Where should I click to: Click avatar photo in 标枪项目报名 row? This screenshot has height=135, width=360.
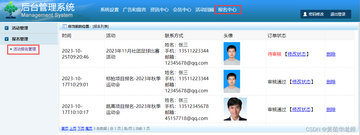pyautogui.click(x=232, y=81)
